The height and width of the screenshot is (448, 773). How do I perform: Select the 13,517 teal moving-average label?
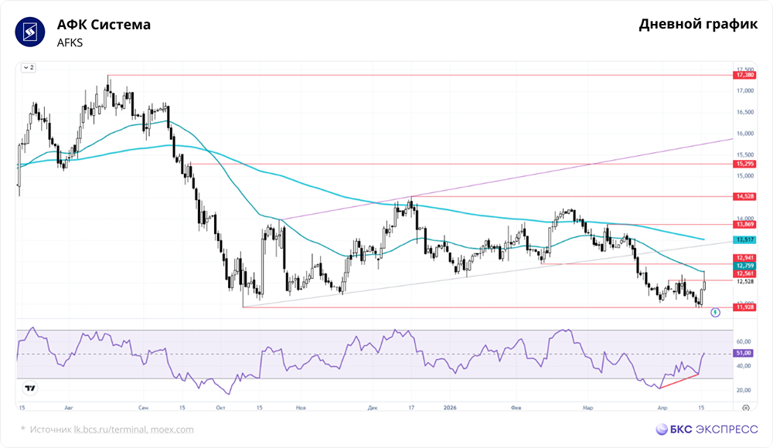tap(745, 239)
